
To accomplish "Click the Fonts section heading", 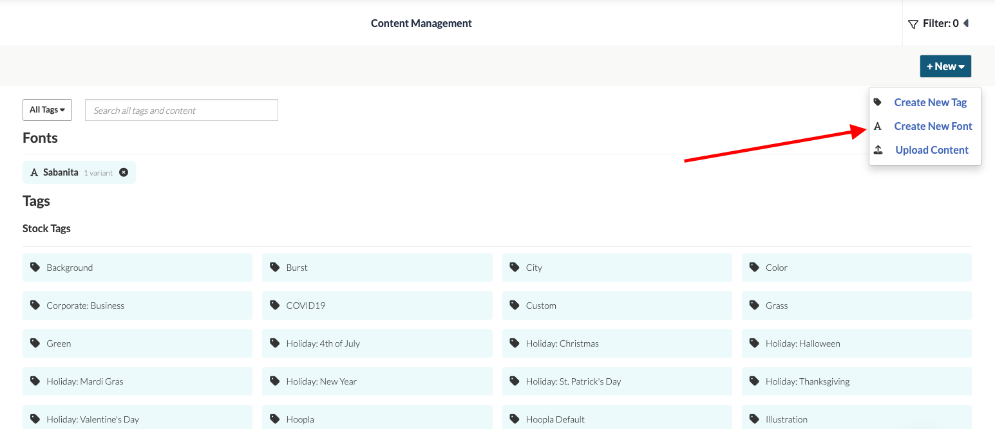I will pos(40,138).
